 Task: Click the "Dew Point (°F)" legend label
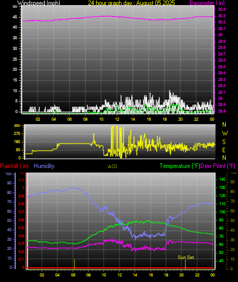[218, 166]
